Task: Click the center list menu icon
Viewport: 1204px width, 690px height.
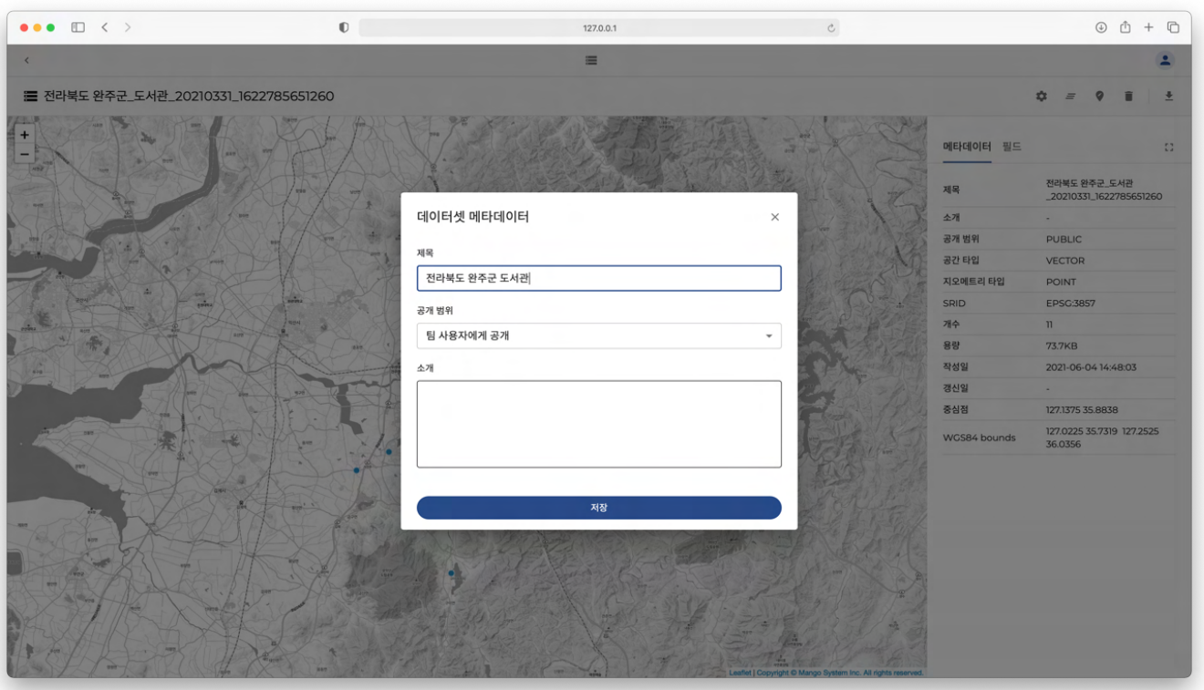Action: pyautogui.click(x=591, y=60)
